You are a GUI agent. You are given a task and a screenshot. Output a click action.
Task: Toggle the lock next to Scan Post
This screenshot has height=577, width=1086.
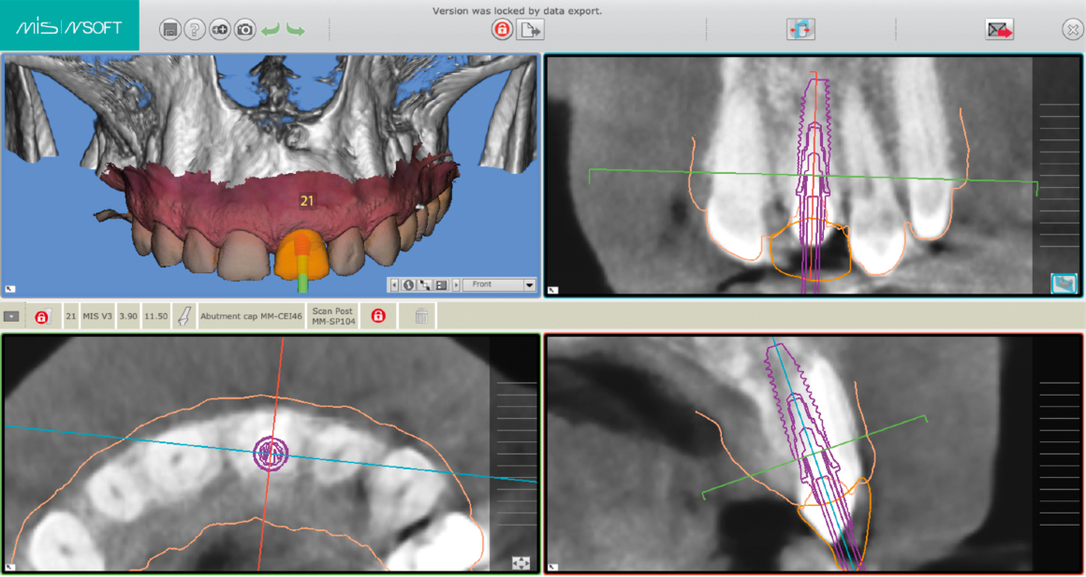coord(378,317)
